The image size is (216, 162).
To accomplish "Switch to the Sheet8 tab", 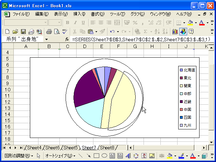I will (x=107, y=148).
